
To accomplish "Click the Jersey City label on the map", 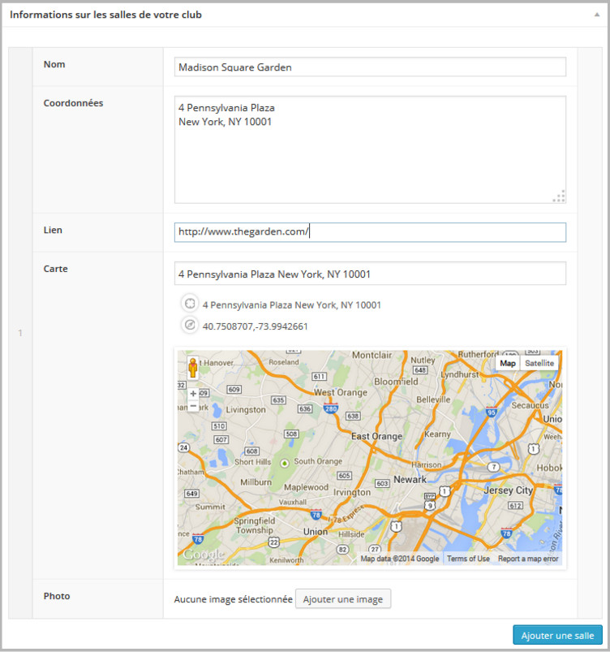I will (x=508, y=490).
